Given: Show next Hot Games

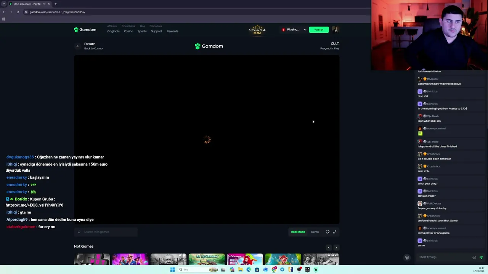Looking at the screenshot, I should click(336, 248).
